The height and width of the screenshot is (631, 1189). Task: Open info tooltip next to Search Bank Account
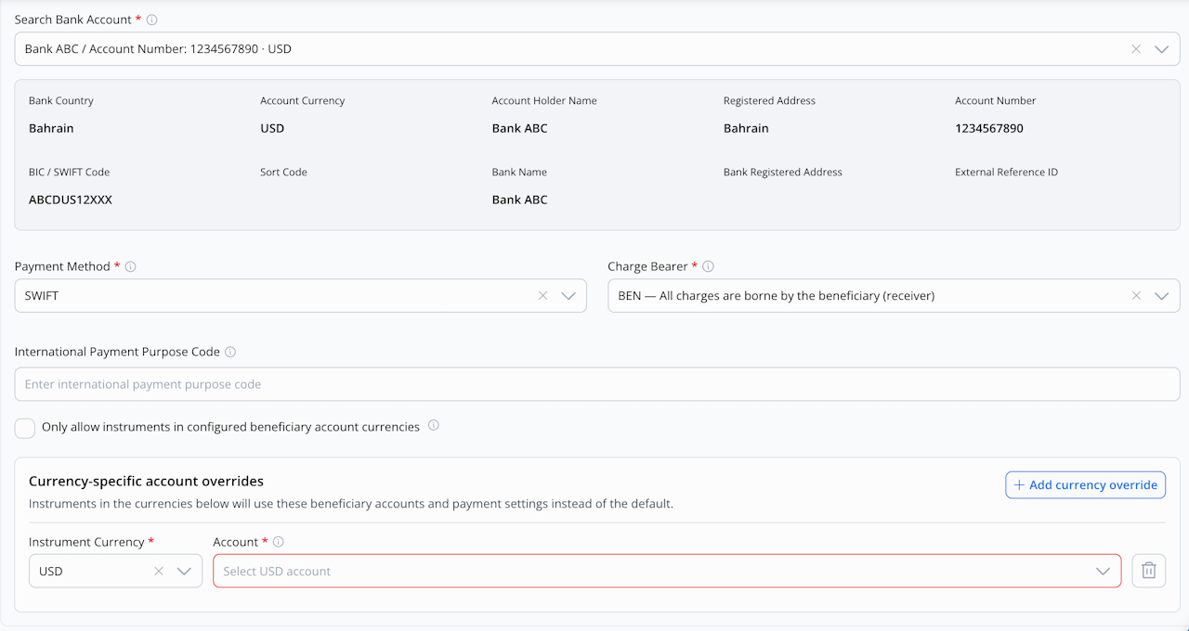152,19
